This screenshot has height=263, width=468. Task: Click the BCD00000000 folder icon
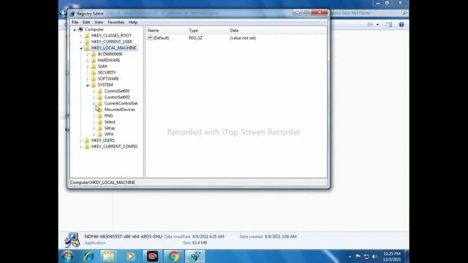coord(94,54)
